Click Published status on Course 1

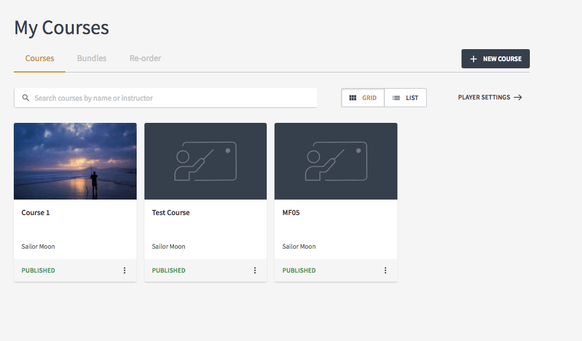pos(38,270)
